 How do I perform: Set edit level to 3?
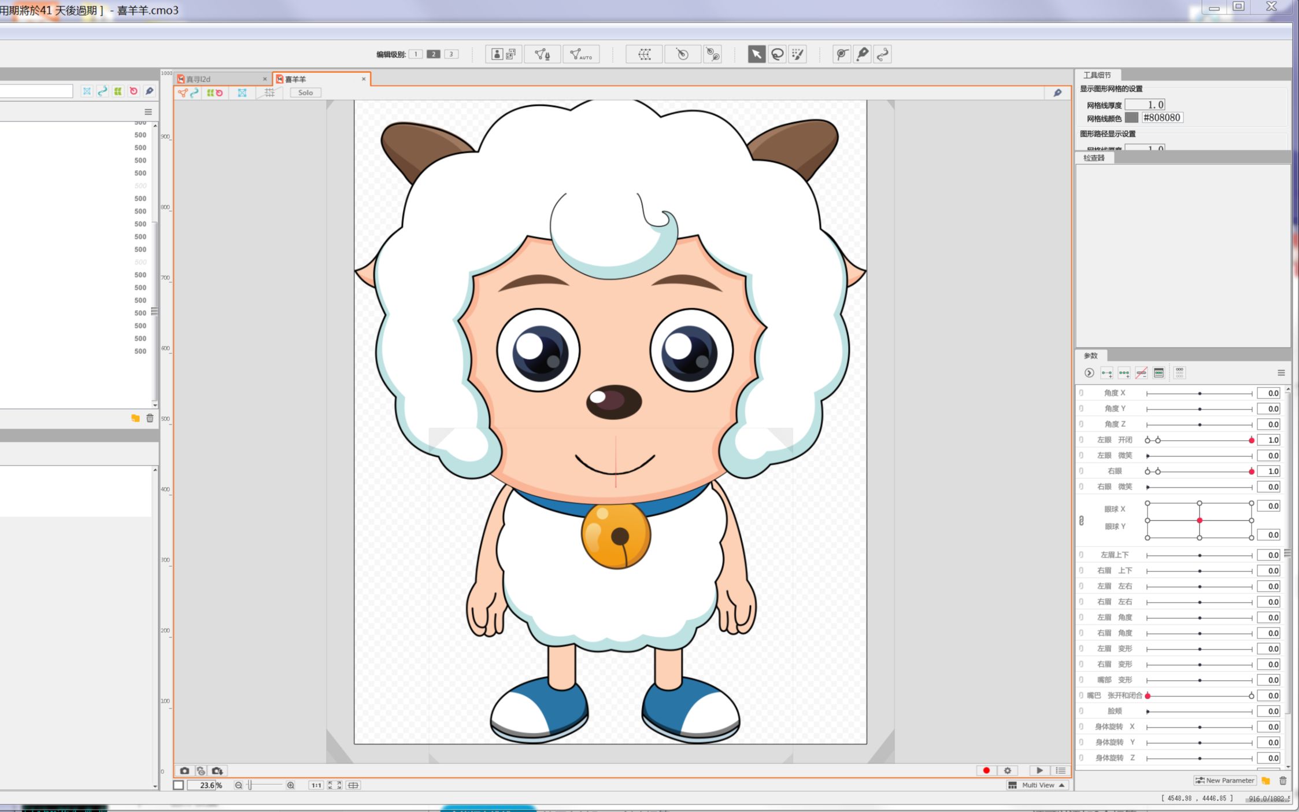(x=451, y=54)
